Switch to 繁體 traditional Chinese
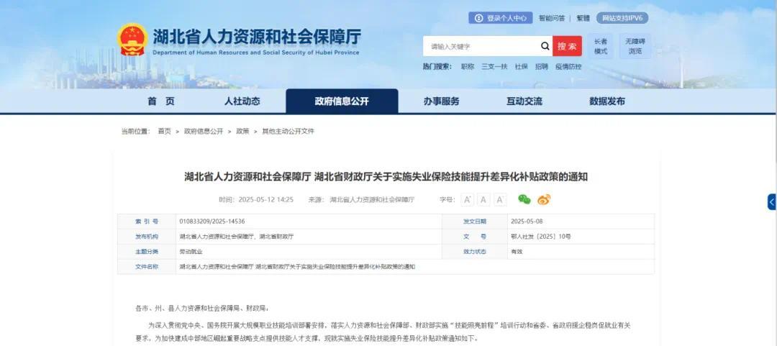Image resolution: width=777 pixels, height=346 pixels. point(583,18)
